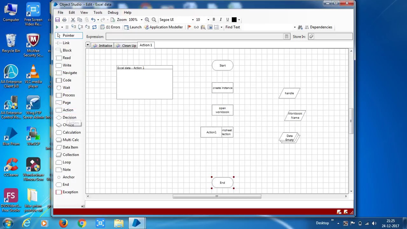Undo the last change
407x229 pixels.
click(x=93, y=20)
